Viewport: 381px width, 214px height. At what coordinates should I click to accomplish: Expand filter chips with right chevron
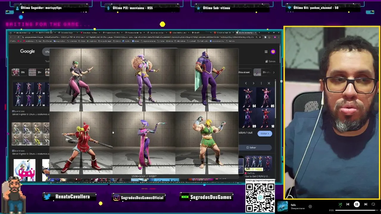coord(274,72)
